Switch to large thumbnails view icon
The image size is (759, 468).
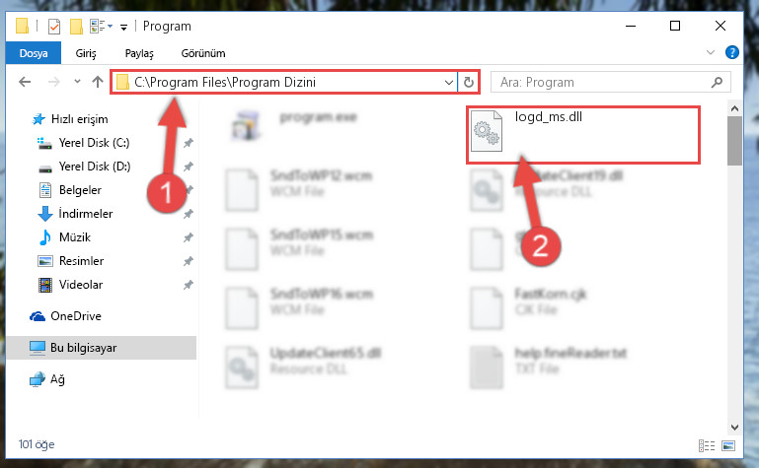tap(728, 445)
